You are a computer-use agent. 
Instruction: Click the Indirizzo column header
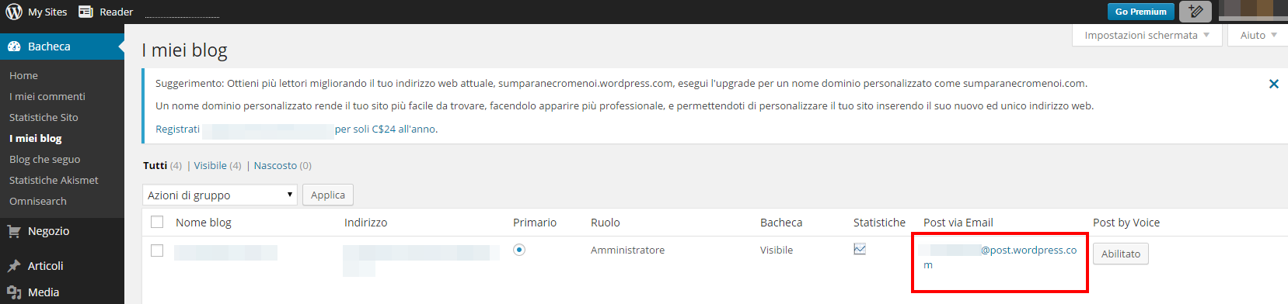pyautogui.click(x=365, y=223)
